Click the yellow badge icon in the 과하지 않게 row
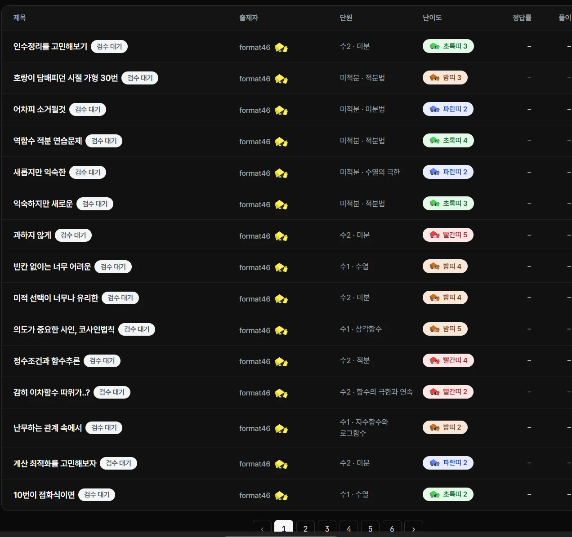572x537 pixels. (281, 236)
